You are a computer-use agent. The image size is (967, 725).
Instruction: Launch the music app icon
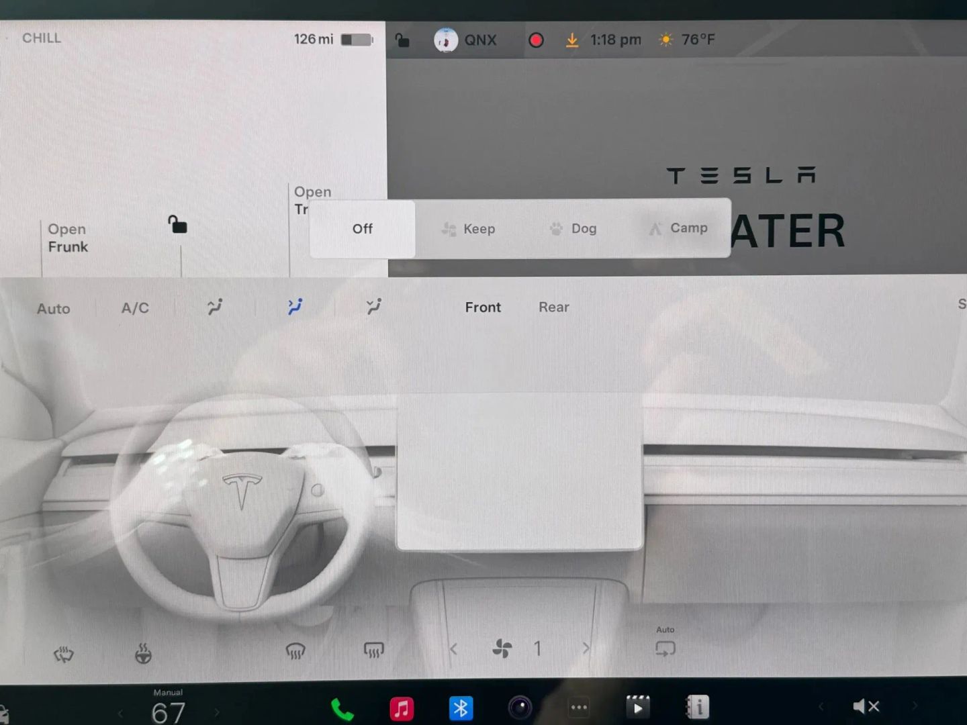click(x=402, y=708)
